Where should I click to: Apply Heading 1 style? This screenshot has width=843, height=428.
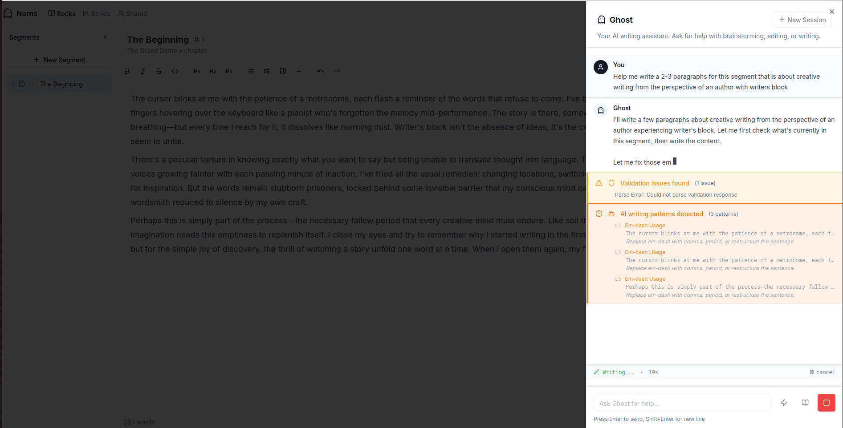coord(197,71)
